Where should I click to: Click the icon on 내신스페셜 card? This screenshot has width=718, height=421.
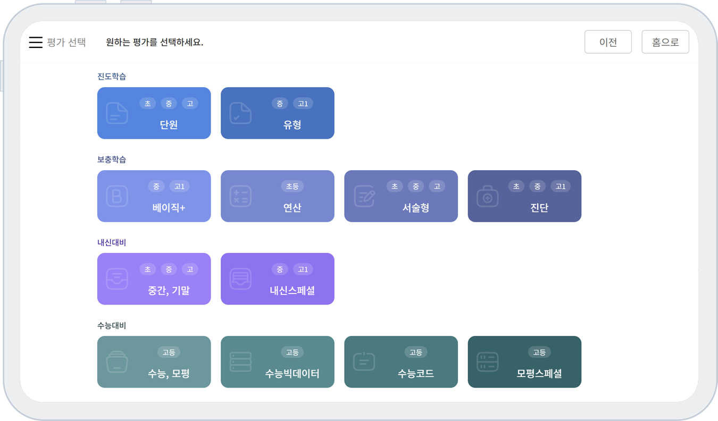tap(240, 279)
